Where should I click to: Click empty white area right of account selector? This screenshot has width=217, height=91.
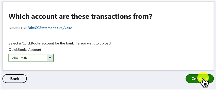click(x=125, y=58)
